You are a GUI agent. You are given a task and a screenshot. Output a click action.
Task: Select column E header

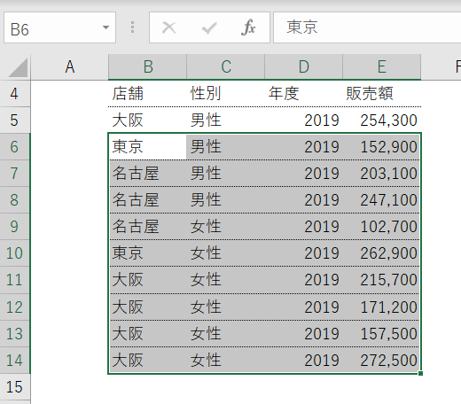pyautogui.click(x=382, y=66)
